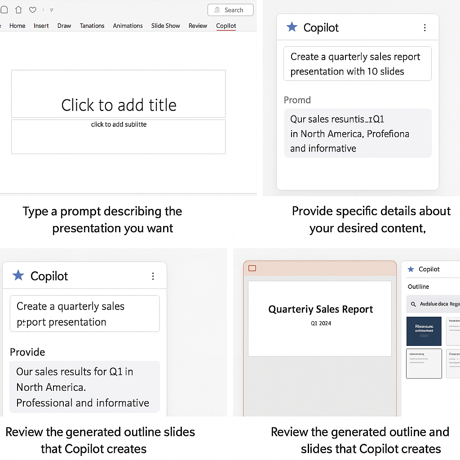This screenshot has width=460, height=460.
Task: Open the Slide Show tab
Action: point(165,26)
